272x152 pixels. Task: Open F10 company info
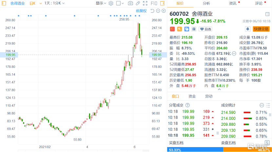(x=154, y=3)
